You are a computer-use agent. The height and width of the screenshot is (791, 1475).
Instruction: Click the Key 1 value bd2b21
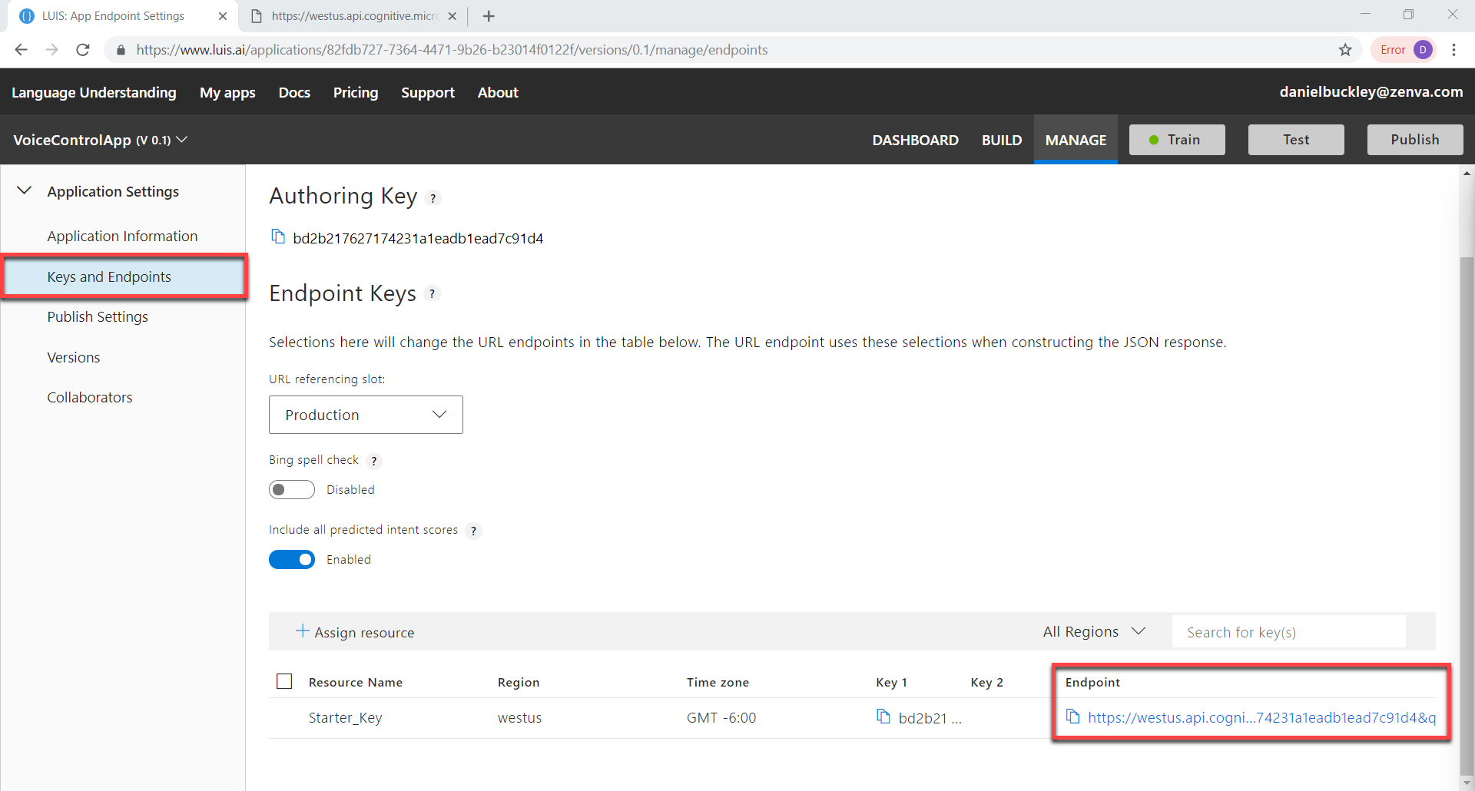[930, 718]
